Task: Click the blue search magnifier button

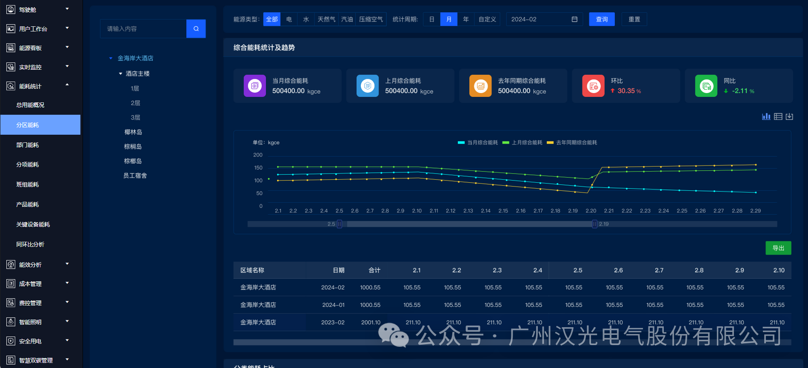Action: pos(196,29)
